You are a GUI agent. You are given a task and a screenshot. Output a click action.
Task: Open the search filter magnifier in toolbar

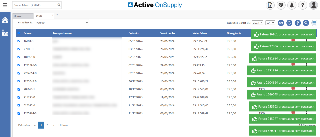click(306, 23)
